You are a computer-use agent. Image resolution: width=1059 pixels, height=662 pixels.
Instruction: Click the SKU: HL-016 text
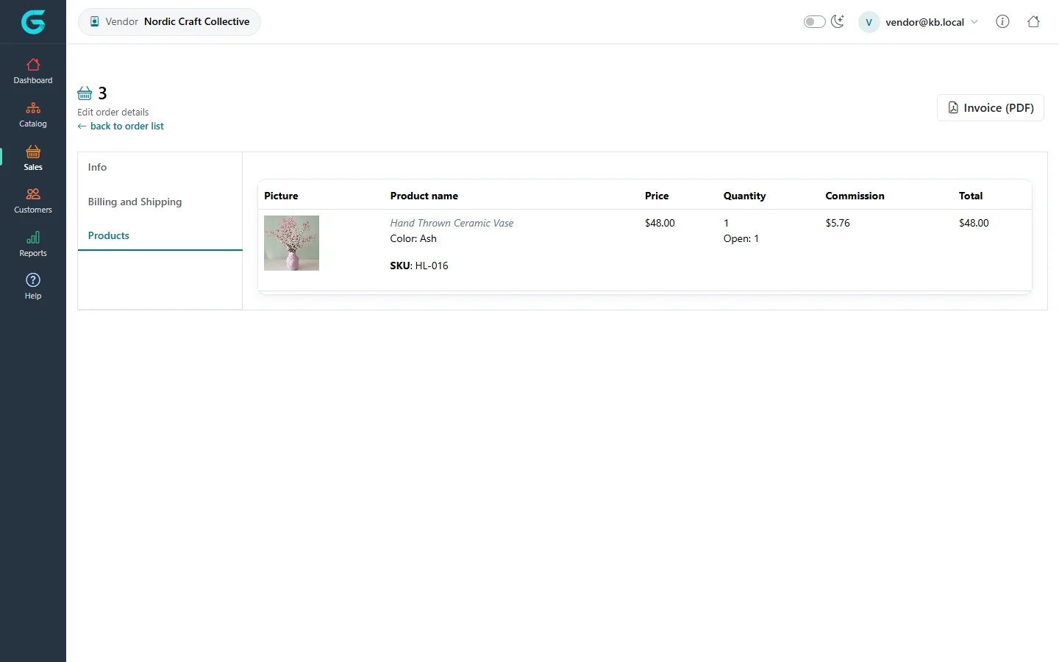coord(418,266)
